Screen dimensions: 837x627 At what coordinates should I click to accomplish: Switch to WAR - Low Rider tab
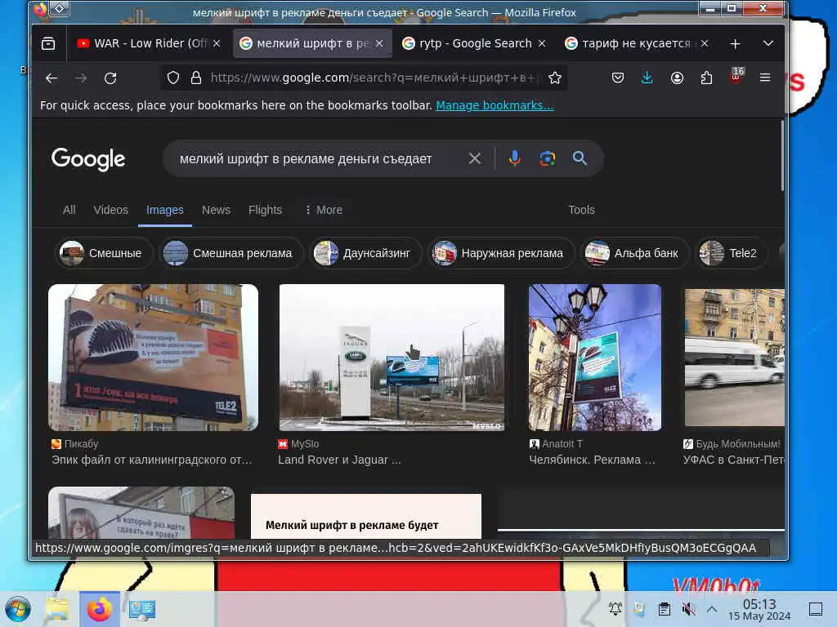click(149, 43)
